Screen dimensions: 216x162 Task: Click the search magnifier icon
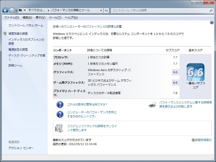[x=211, y=10]
